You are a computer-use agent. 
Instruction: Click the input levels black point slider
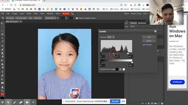(101, 53)
